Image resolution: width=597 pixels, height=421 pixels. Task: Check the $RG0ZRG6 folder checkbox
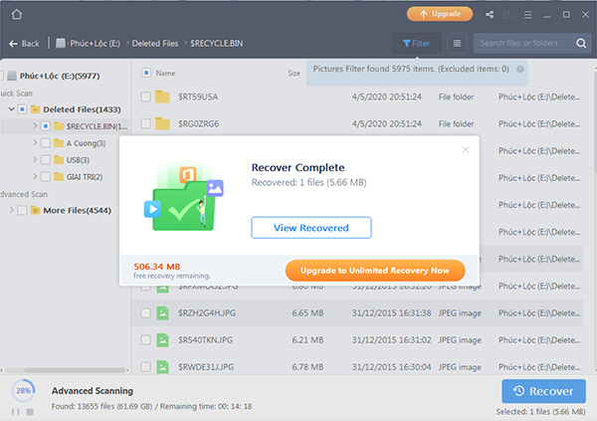coord(145,123)
